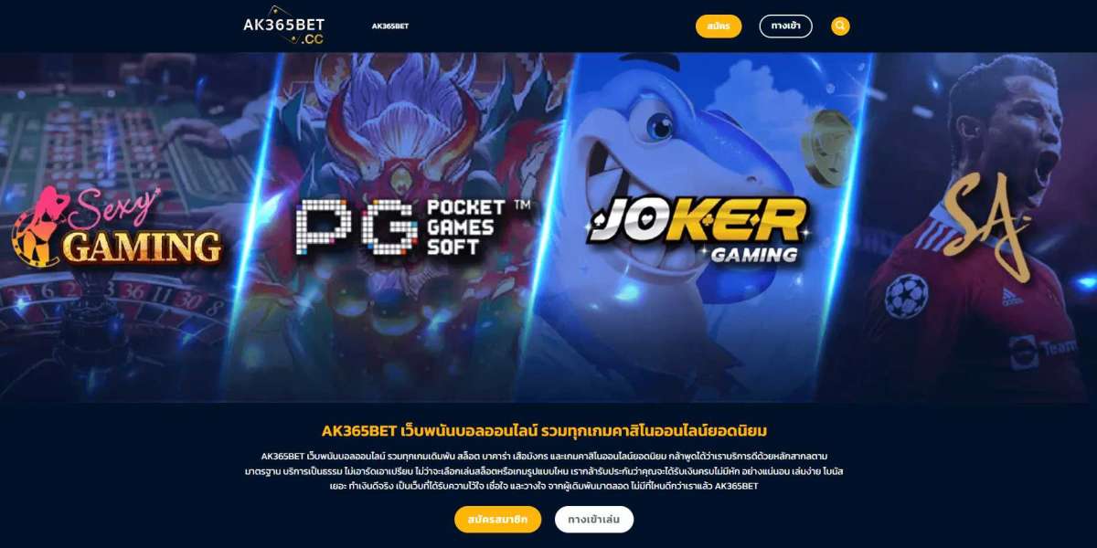Open the roulette table casino banner
Screen dimensions: 1097x548
click(x=128, y=227)
